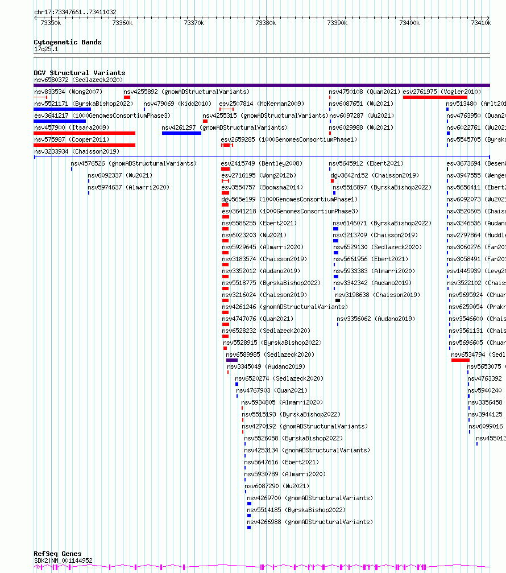Click the red nsv6534794 variant bar
Image resolution: width=506 pixels, height=573 pixels.
(x=461, y=360)
